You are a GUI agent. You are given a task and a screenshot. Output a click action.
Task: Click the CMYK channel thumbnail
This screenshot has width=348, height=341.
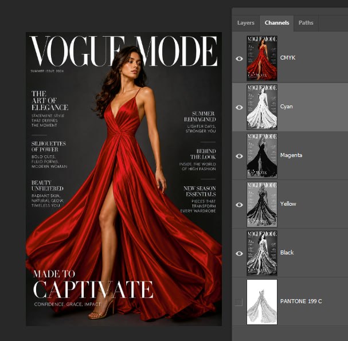tap(262, 58)
